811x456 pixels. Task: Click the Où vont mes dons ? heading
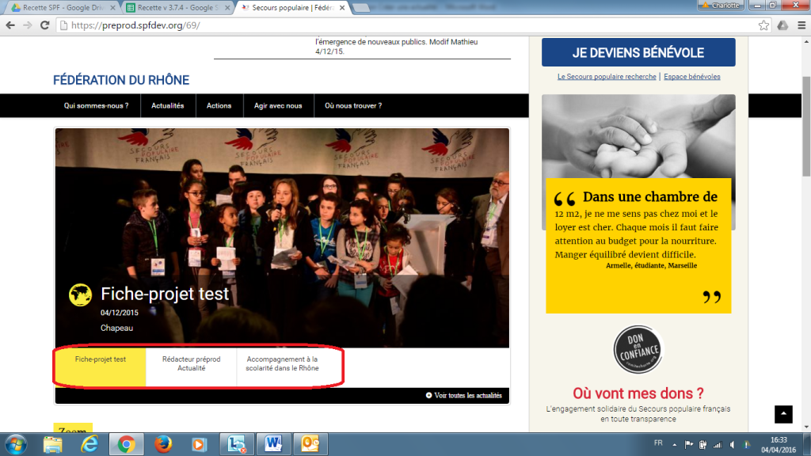pyautogui.click(x=638, y=393)
